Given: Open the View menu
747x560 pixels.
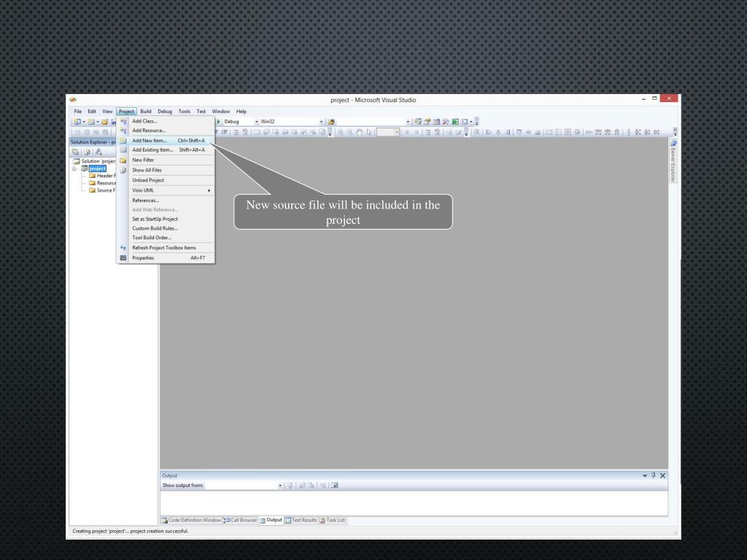Looking at the screenshot, I should pyautogui.click(x=107, y=112).
